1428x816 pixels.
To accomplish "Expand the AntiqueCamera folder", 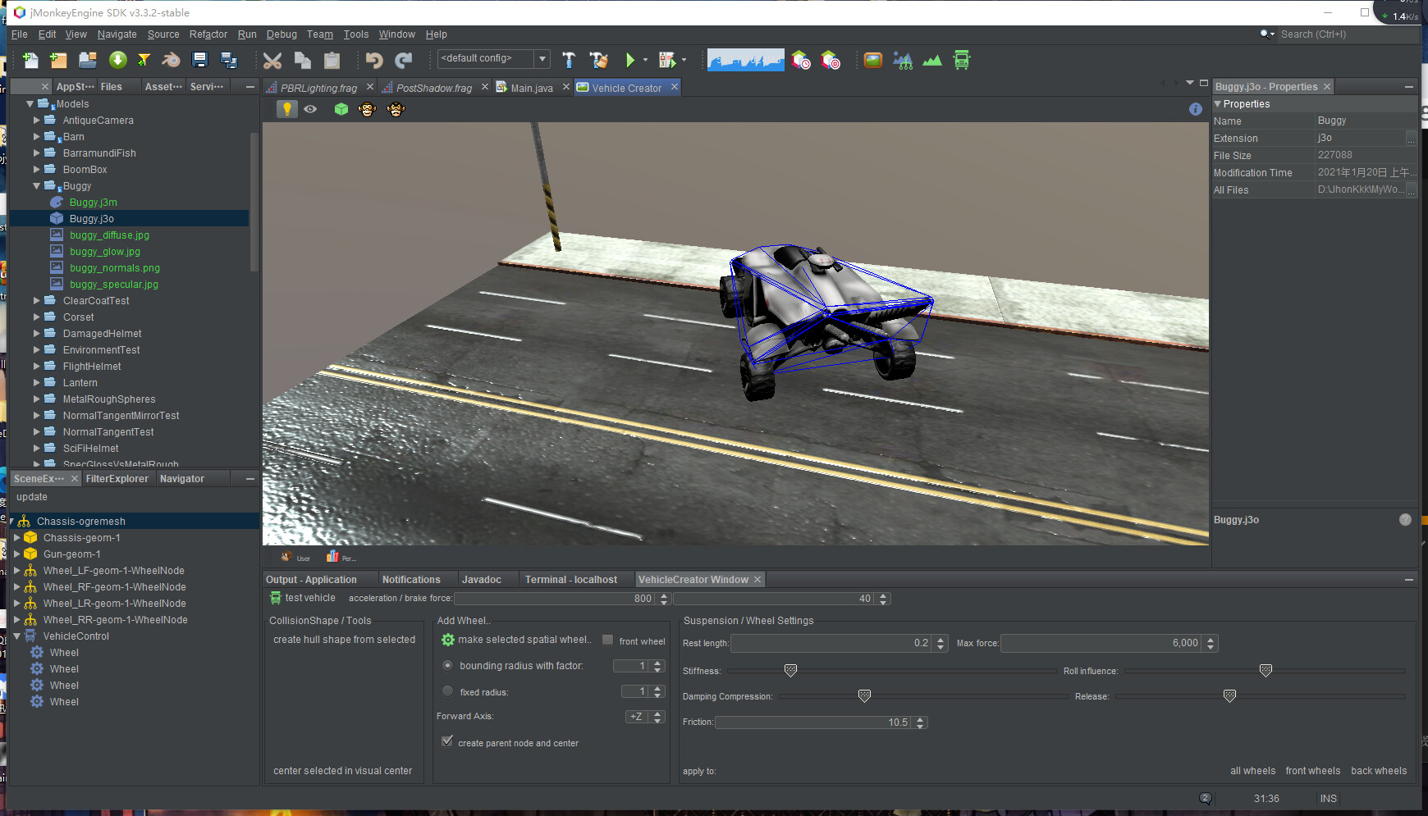I will coord(36,121).
